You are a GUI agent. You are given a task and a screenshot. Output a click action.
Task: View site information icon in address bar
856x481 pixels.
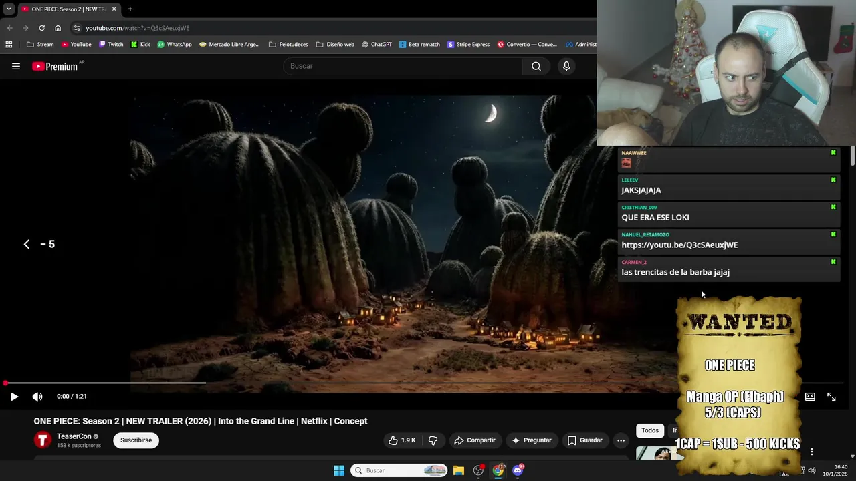(x=77, y=28)
